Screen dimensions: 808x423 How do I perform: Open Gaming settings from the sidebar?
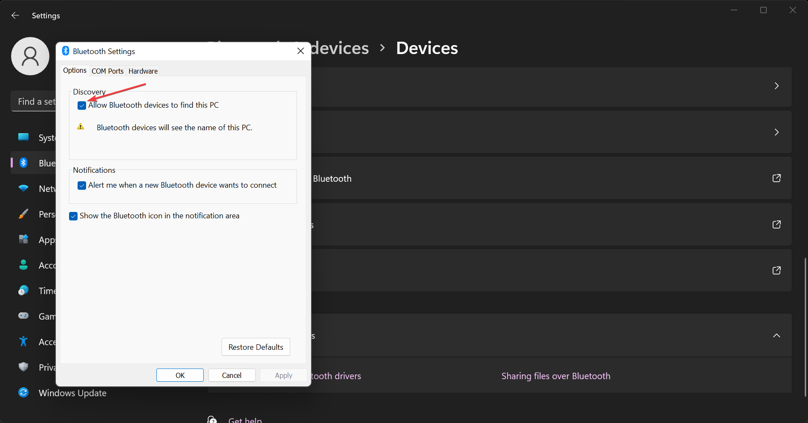[x=23, y=316]
